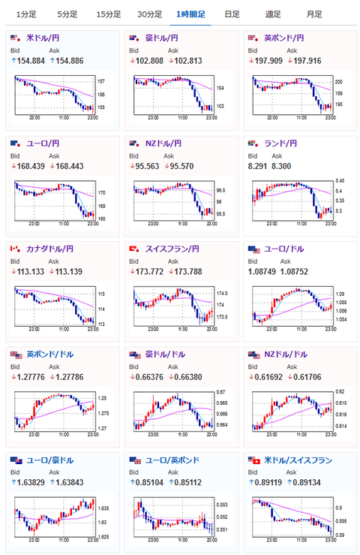Click the flag icon beside 米ドル/スイスフラン
The height and width of the screenshot is (555, 360).
[254, 460]
